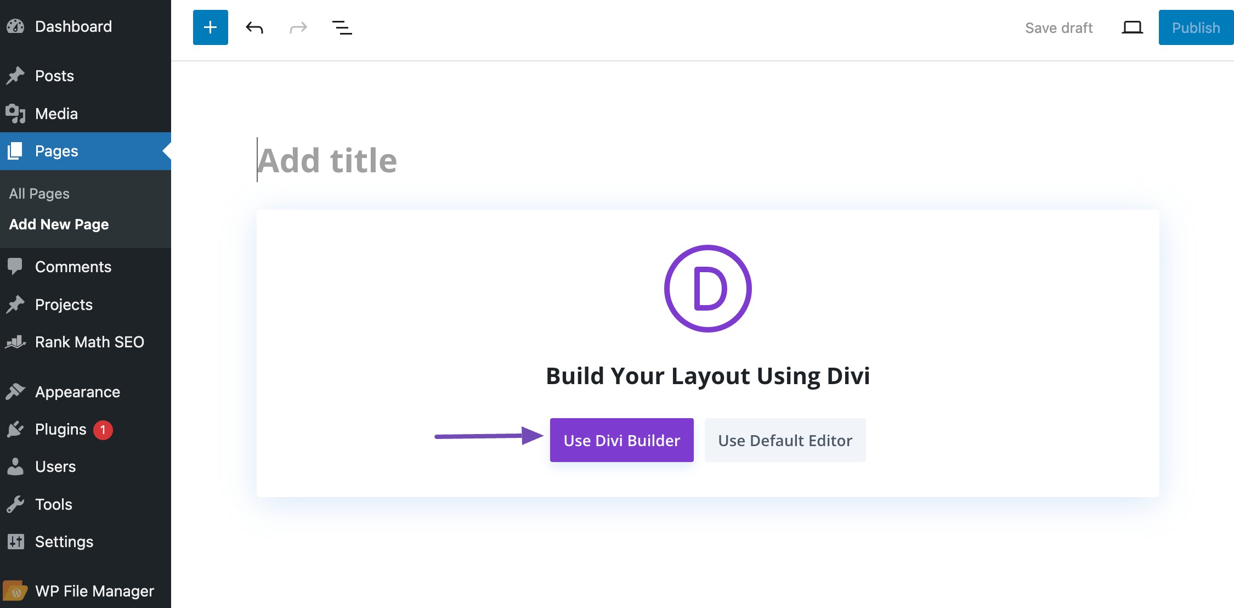The image size is (1234, 608).
Task: Click the red Plugins update badge
Action: click(x=103, y=430)
